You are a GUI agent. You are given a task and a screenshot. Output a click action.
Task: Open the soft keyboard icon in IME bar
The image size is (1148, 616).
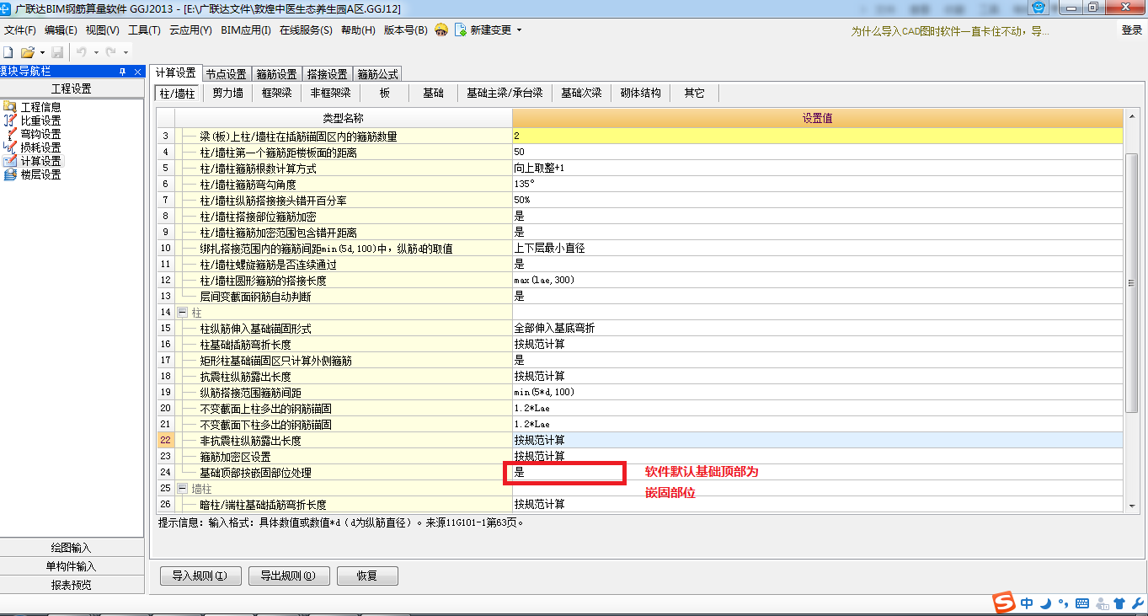[x=1082, y=603]
